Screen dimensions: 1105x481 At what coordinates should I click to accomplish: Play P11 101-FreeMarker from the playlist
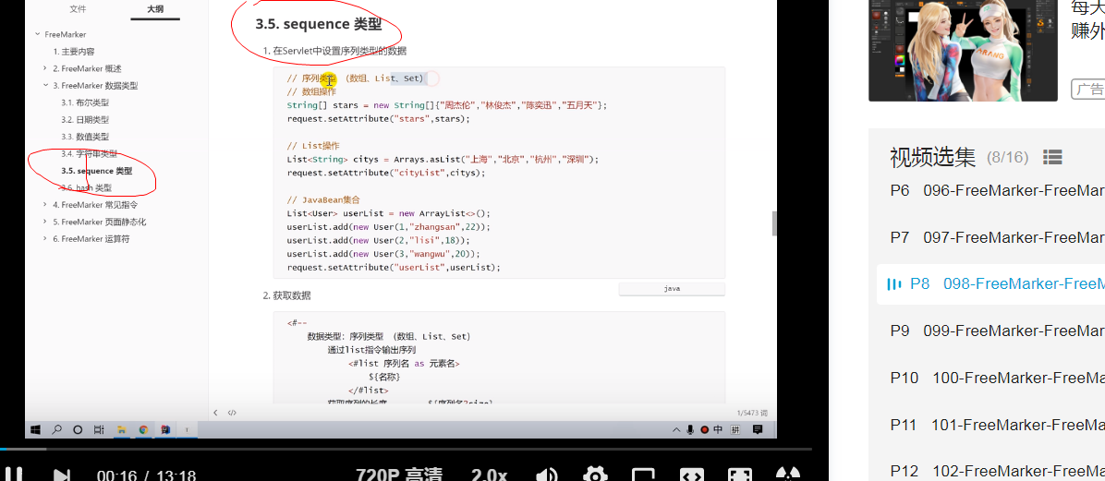coord(997,425)
